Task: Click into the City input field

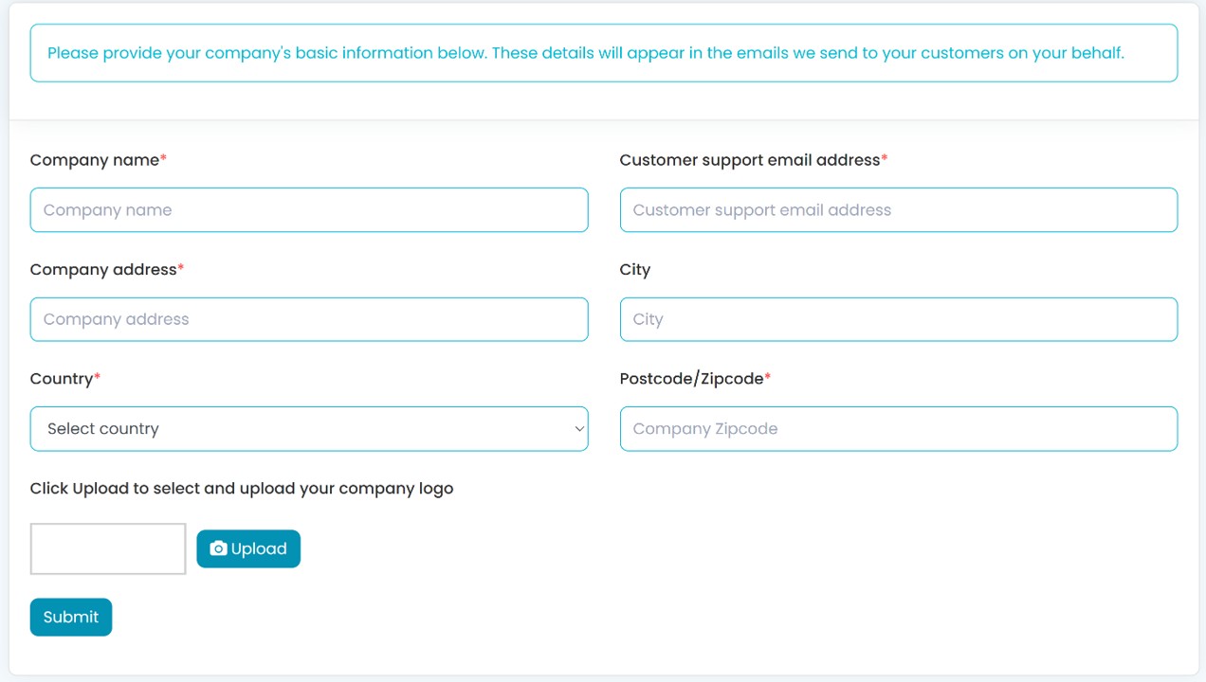Action: pos(898,319)
